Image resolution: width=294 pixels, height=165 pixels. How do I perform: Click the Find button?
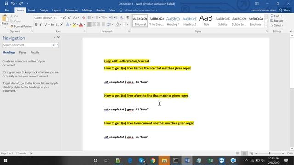pos(276,16)
